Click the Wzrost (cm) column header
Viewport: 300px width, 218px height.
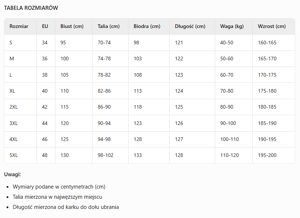click(272, 27)
